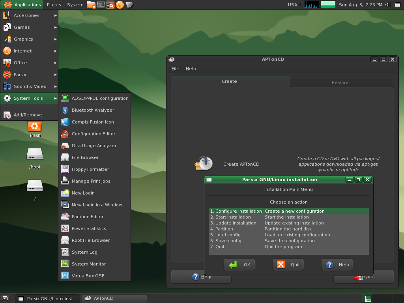Click the Quit button of the APTonCD window
404x303 pixels.
(x=364, y=277)
